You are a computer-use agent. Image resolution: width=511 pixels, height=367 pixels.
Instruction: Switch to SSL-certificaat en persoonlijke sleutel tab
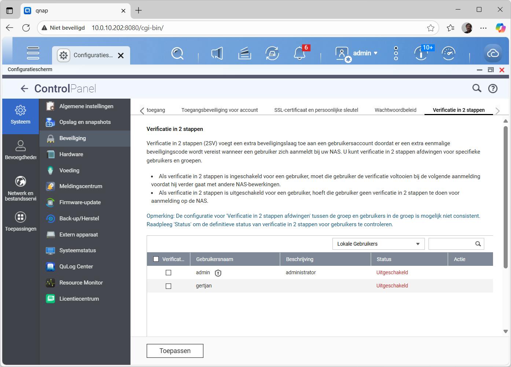(x=316, y=110)
